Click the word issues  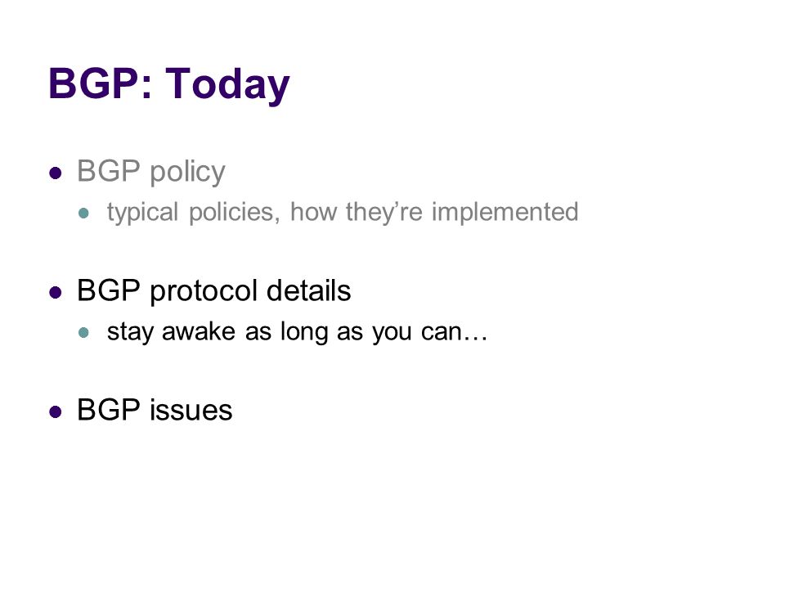coord(191,410)
